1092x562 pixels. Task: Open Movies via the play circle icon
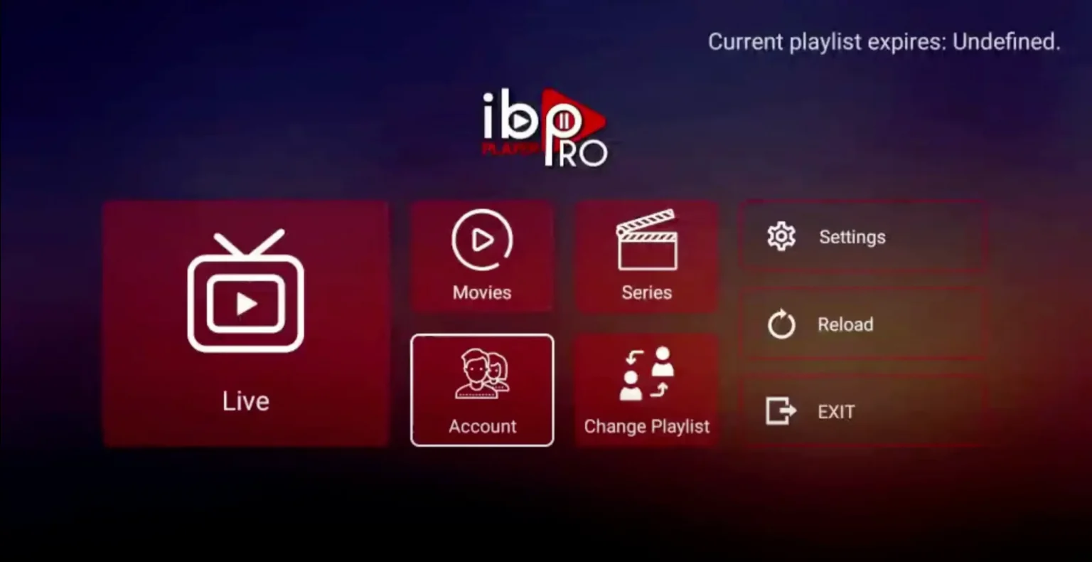482,240
